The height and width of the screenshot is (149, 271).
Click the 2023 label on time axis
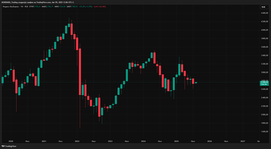(x=110, y=141)
